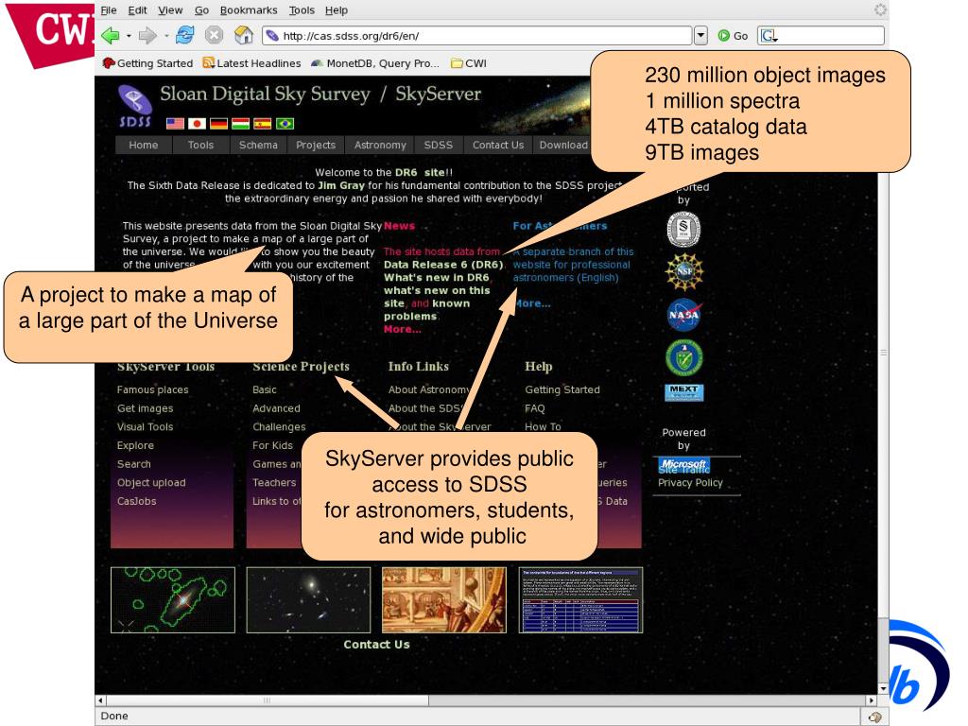
Task: Open the Privacy Policy link
Action: pyautogui.click(x=690, y=482)
